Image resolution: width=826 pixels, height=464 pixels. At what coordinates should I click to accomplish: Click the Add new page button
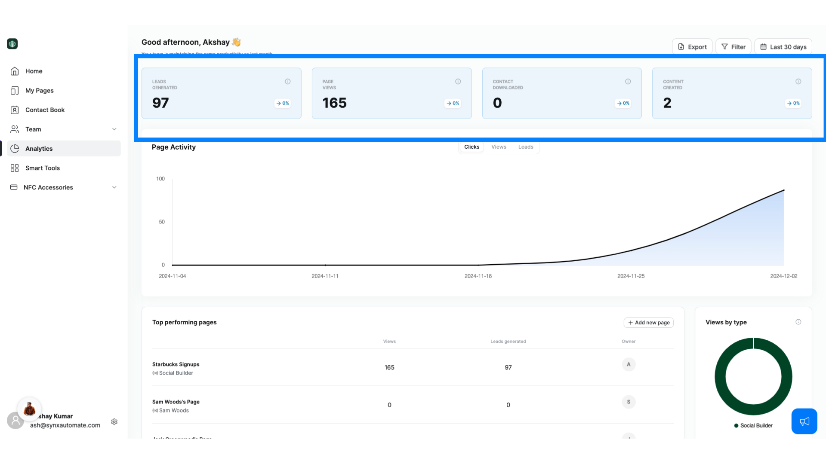point(648,322)
